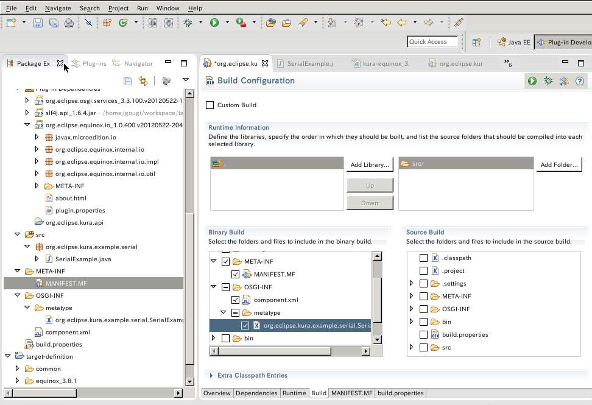Click the Save toolbar icon
The width and height of the screenshot is (592, 405).
tap(38, 23)
